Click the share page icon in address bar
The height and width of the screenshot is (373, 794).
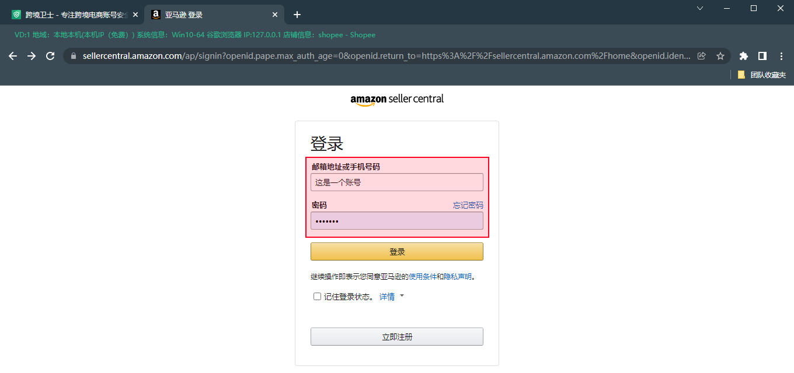(702, 56)
